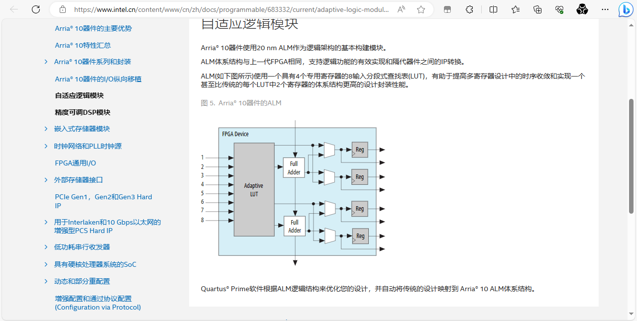
Task: Open Settings via the ellipsis menu
Action: tap(605, 9)
